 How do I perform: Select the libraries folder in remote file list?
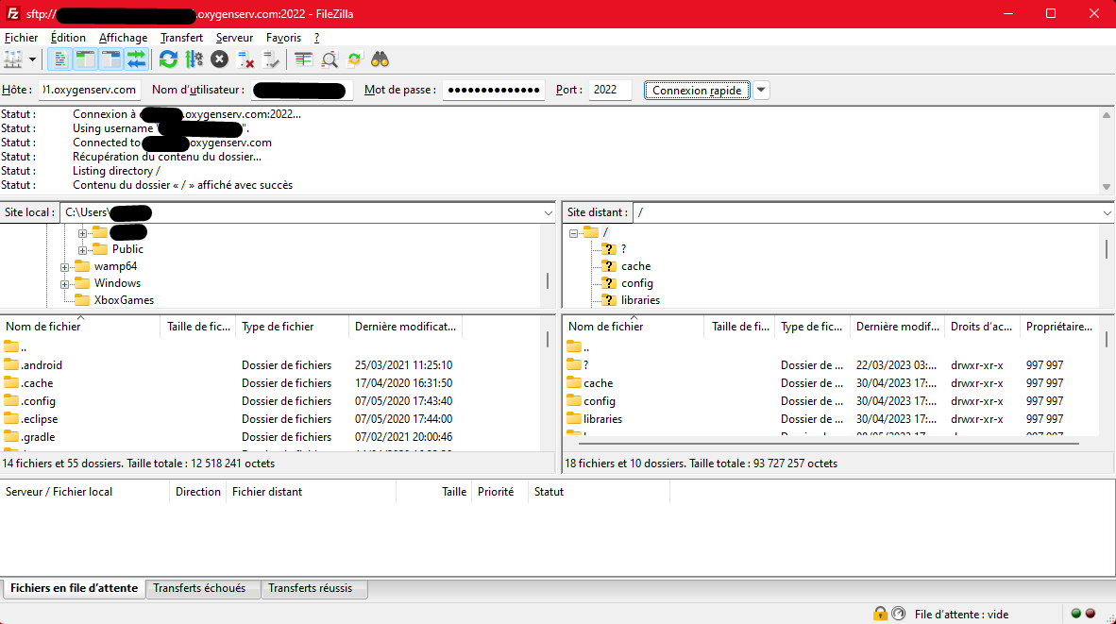click(x=602, y=419)
